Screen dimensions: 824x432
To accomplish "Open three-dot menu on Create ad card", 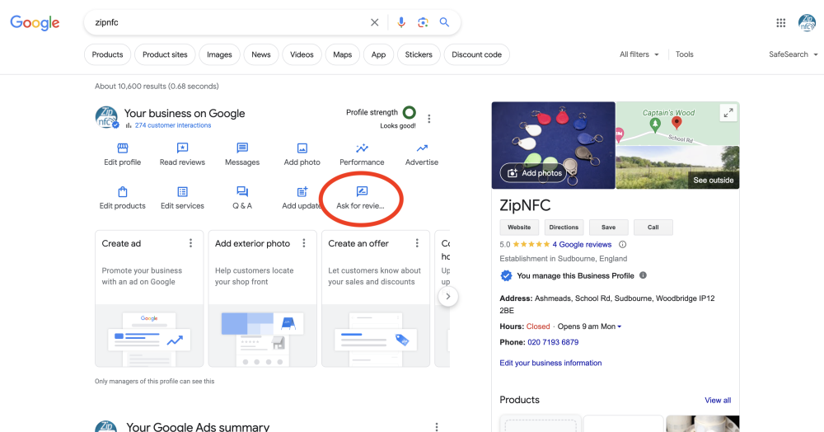I will [x=190, y=243].
